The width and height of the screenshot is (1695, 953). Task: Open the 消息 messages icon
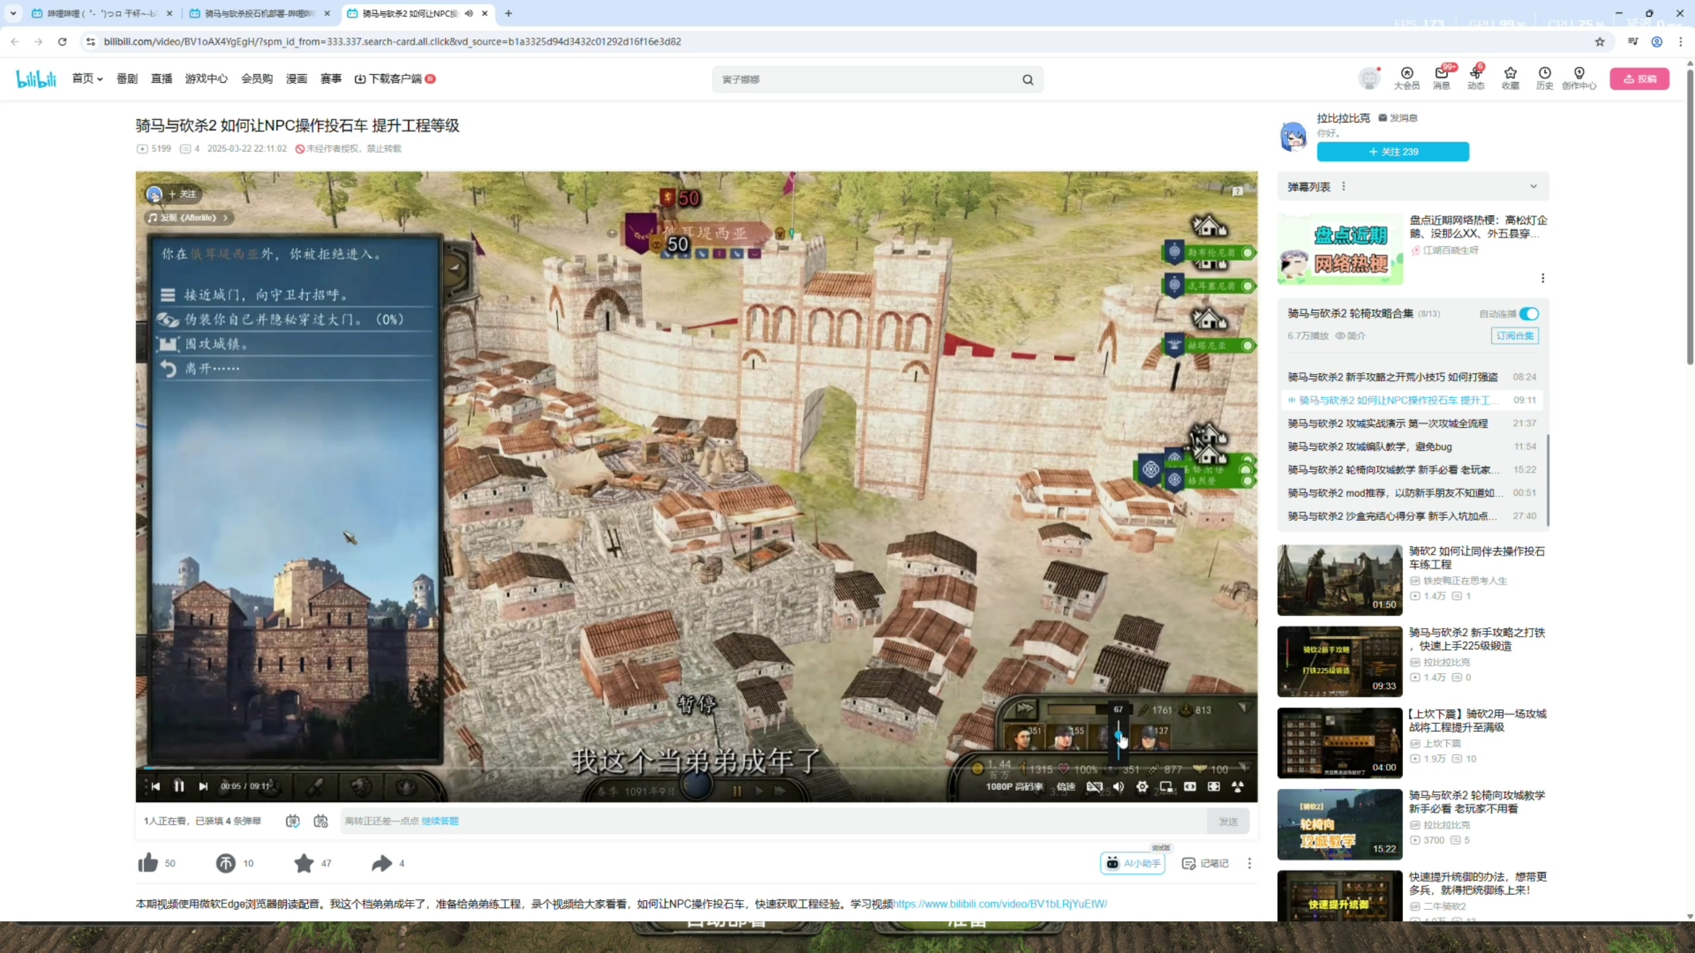(1441, 78)
